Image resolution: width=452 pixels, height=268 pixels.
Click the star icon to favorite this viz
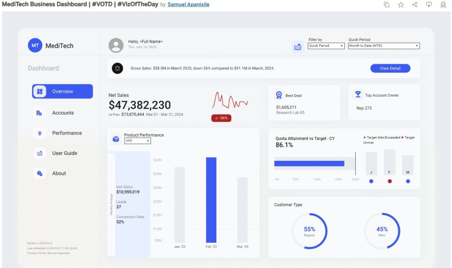click(x=401, y=4)
